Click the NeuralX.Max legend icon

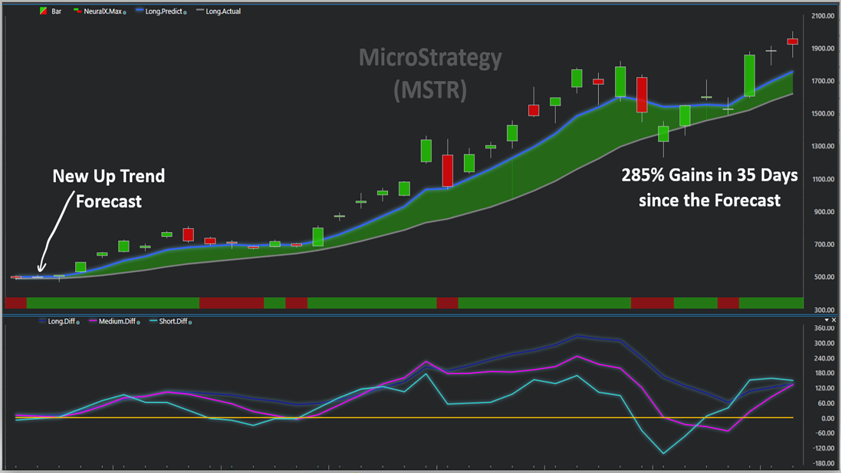[77, 11]
